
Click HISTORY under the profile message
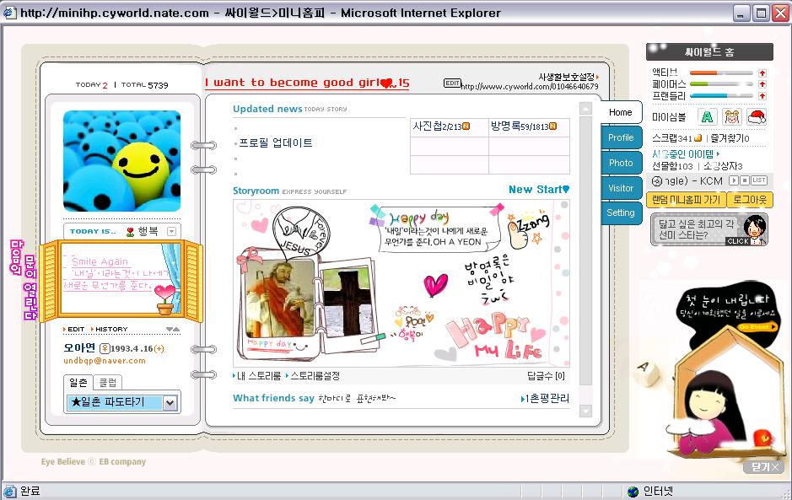(109, 330)
